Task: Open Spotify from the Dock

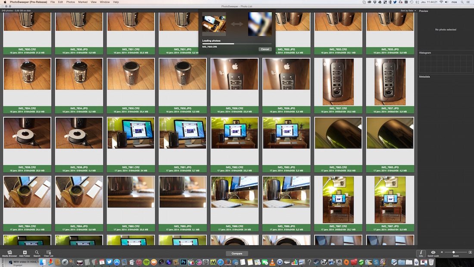Action: point(147,262)
